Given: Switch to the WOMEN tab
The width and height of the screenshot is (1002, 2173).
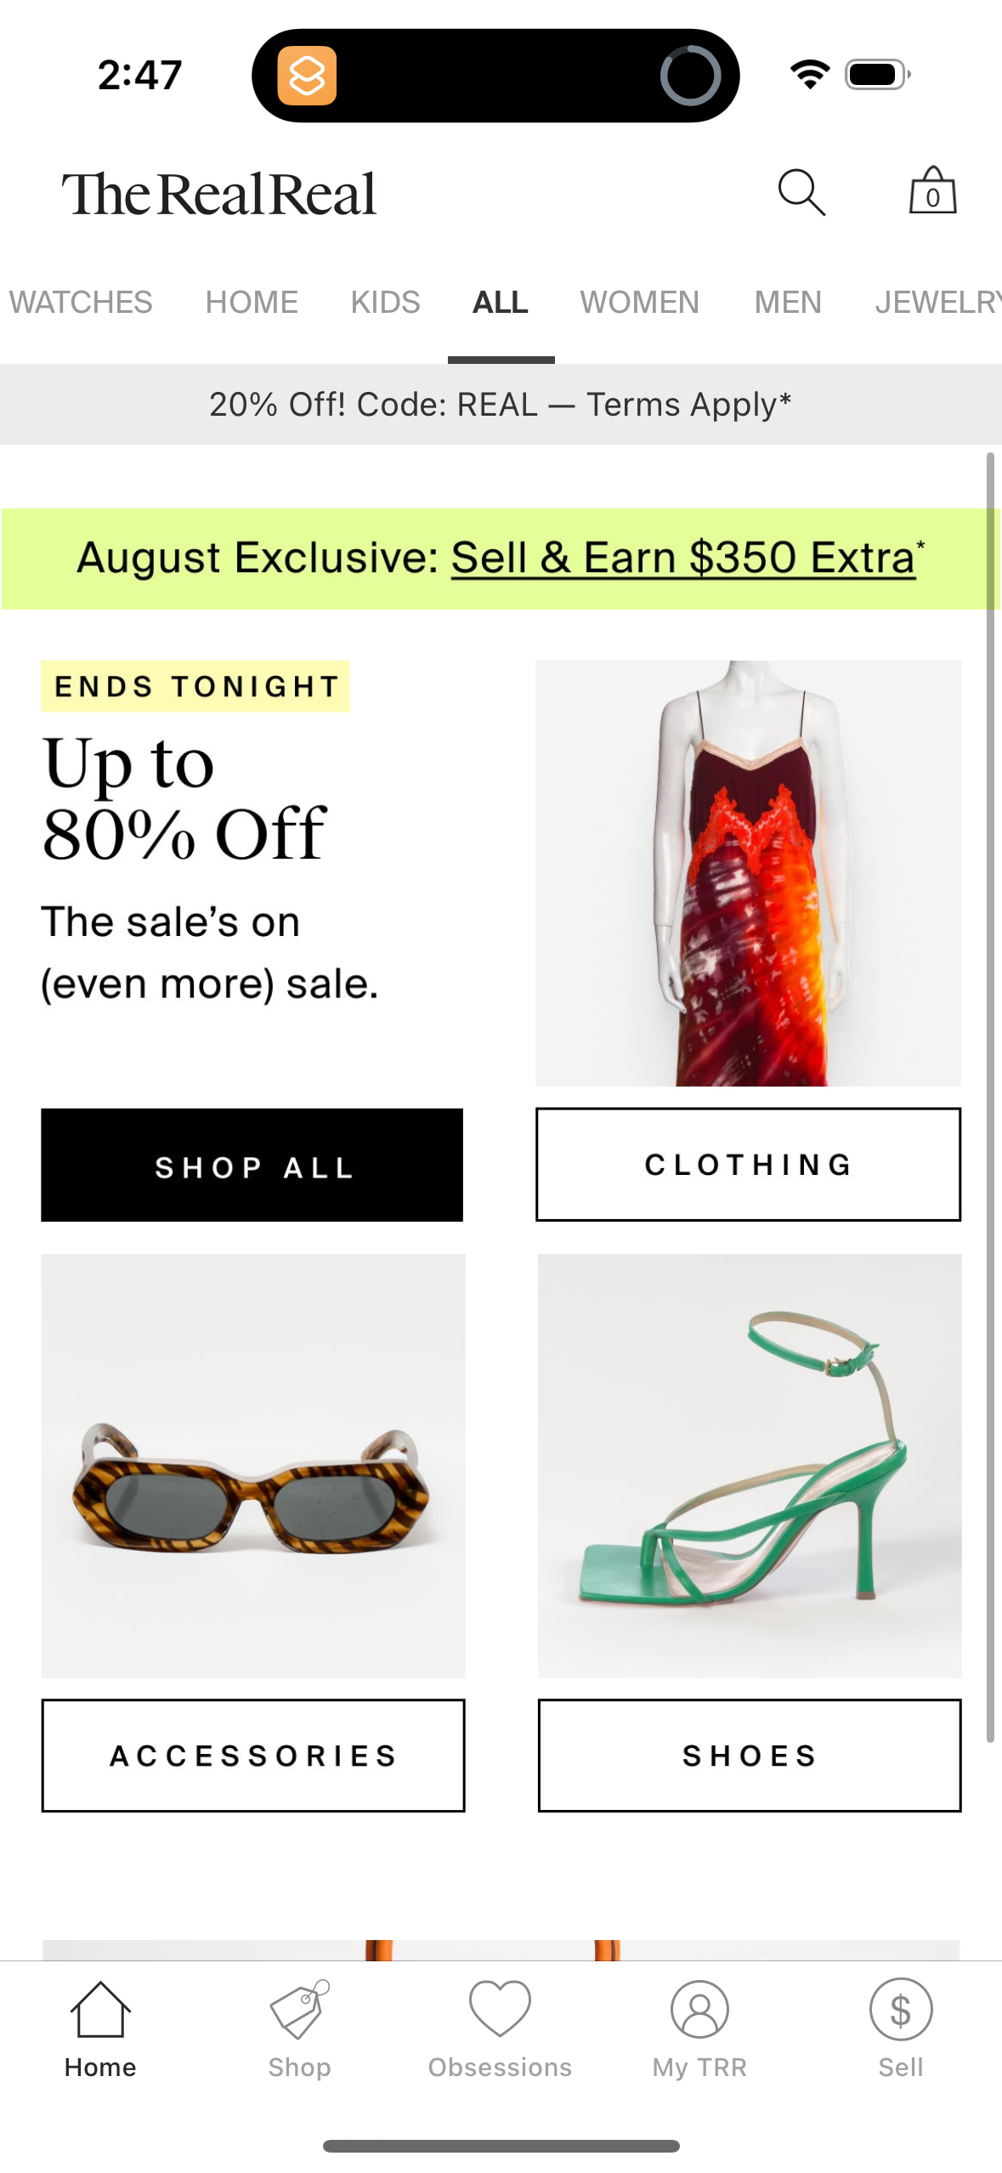Looking at the screenshot, I should (639, 302).
